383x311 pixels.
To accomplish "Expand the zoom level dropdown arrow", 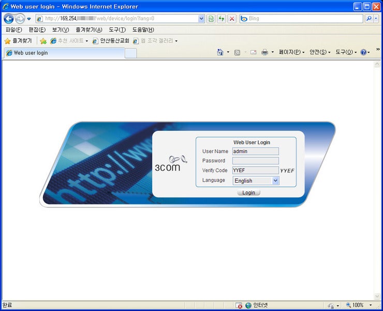I will [371, 305].
